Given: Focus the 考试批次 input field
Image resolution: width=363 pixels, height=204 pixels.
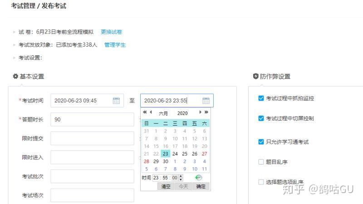Looking at the screenshot, I should tap(92, 176).
